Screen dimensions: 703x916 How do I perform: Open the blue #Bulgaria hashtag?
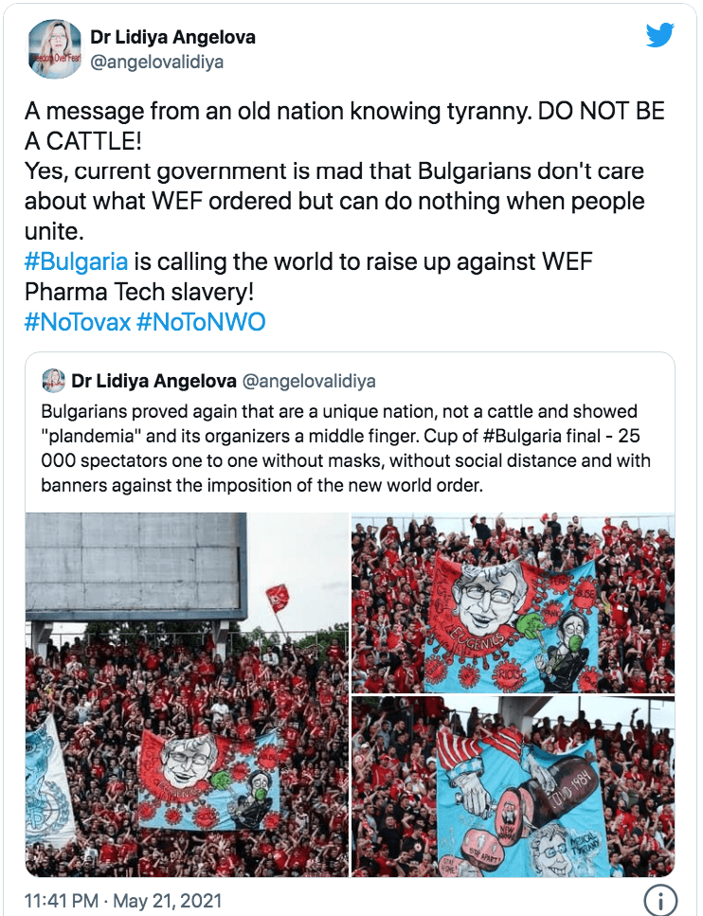[x=76, y=261]
